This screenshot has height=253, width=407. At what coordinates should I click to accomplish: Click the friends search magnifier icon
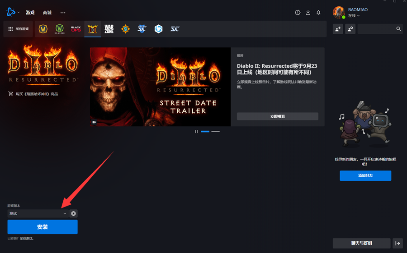[398, 29]
